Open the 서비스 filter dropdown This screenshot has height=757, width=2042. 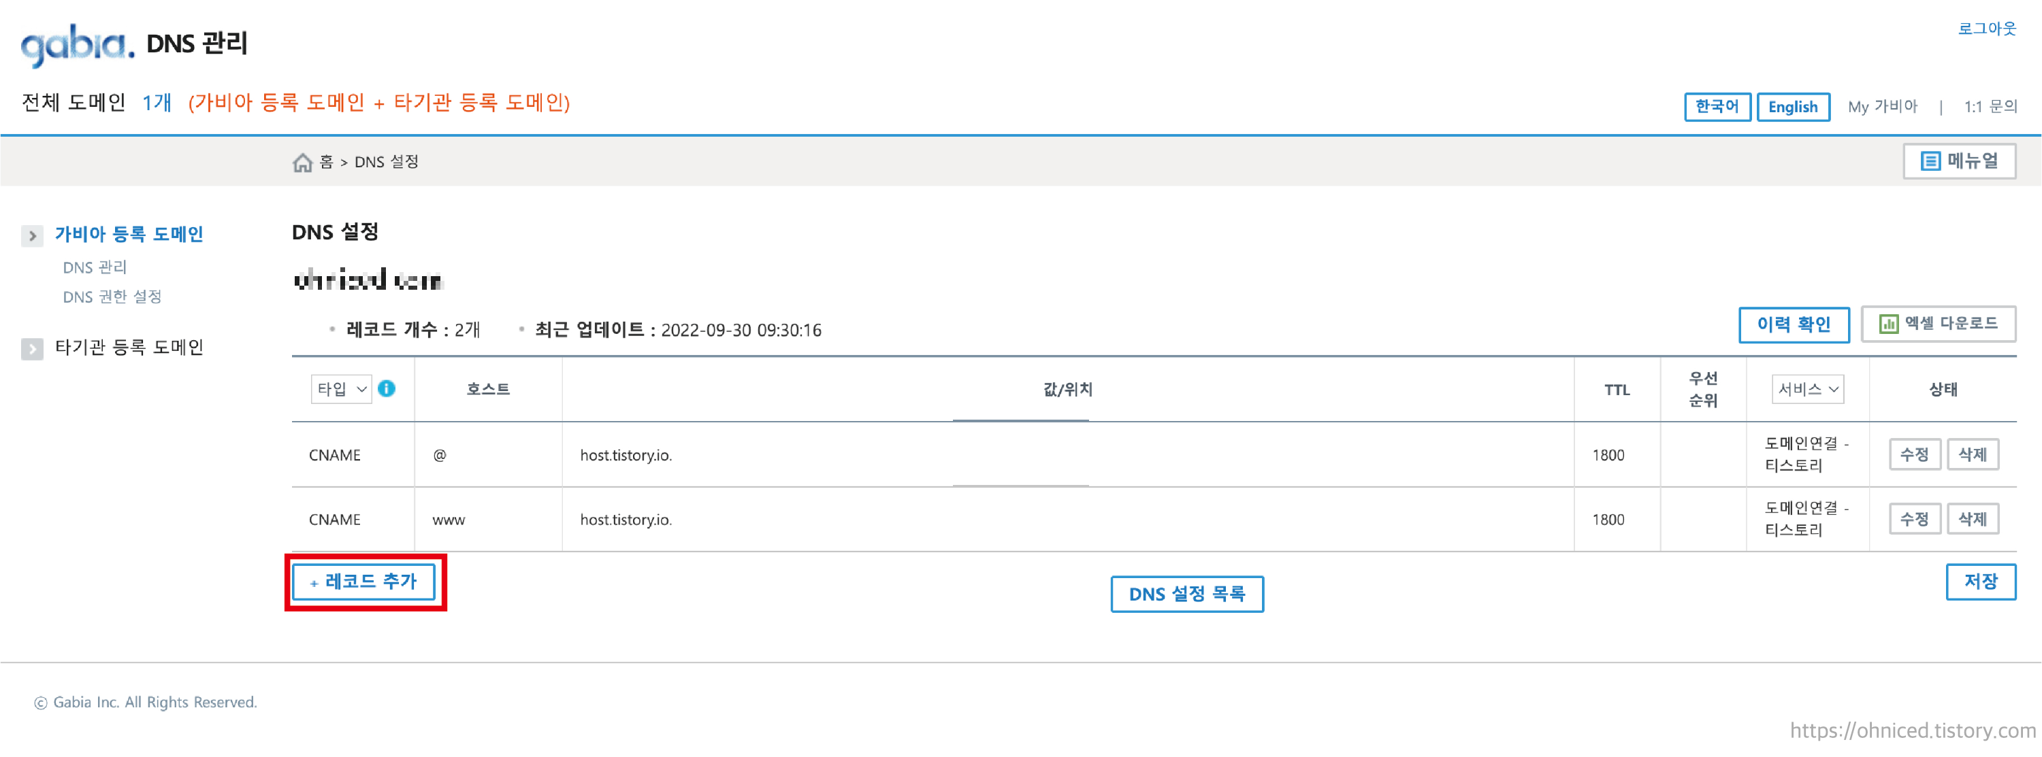[x=1806, y=389]
